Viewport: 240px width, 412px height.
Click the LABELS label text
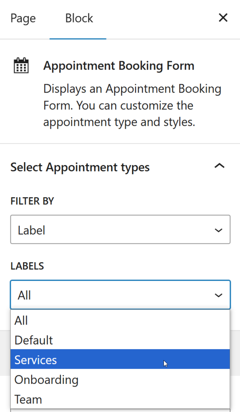click(x=27, y=266)
